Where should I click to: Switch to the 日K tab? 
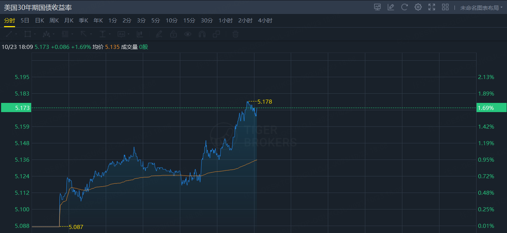39,21
